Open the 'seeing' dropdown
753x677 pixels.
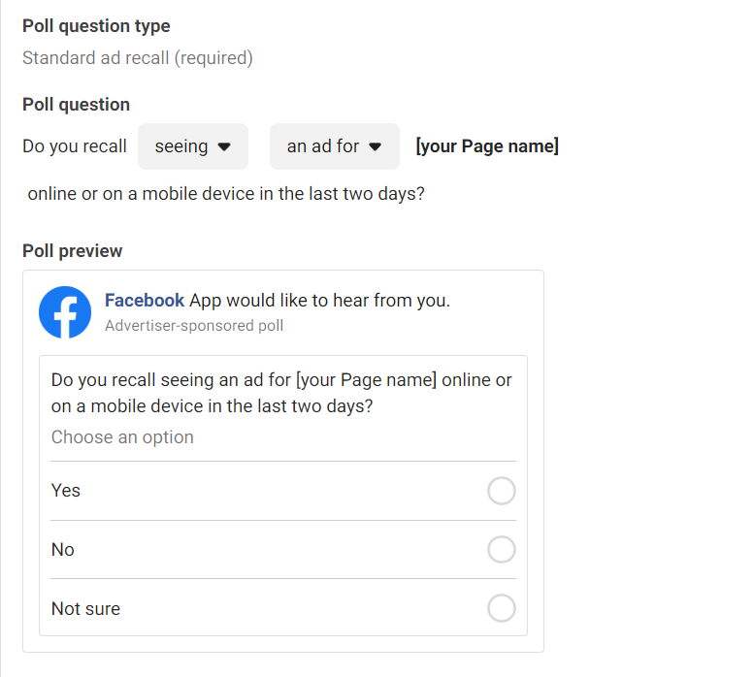pyautogui.click(x=193, y=146)
